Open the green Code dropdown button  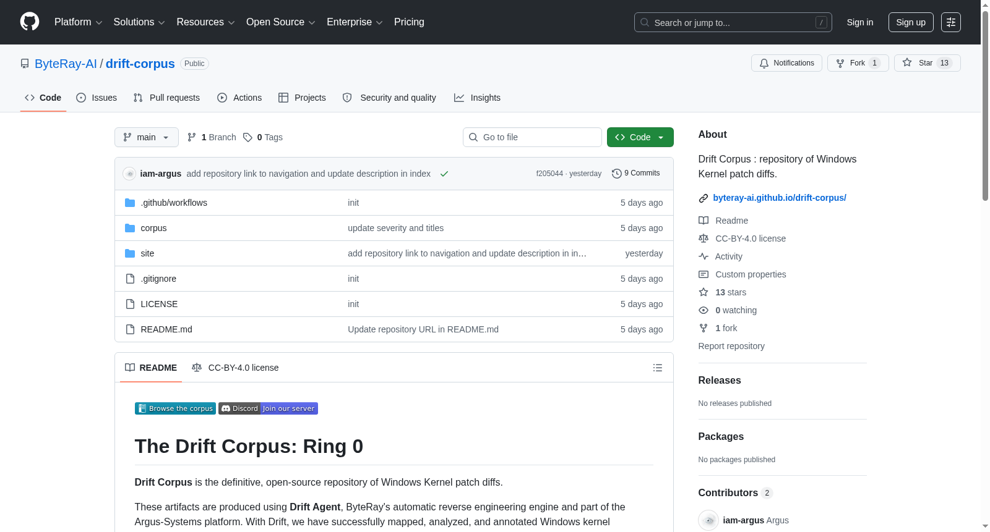[640, 137]
